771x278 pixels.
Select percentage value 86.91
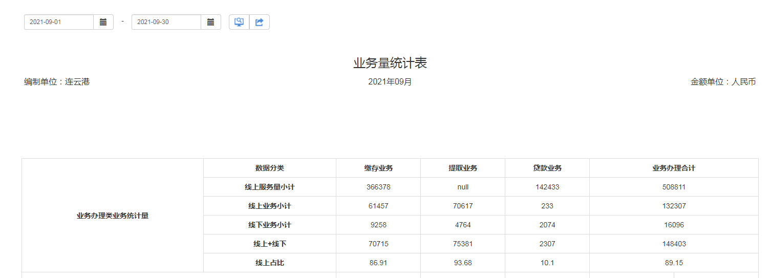(378, 263)
